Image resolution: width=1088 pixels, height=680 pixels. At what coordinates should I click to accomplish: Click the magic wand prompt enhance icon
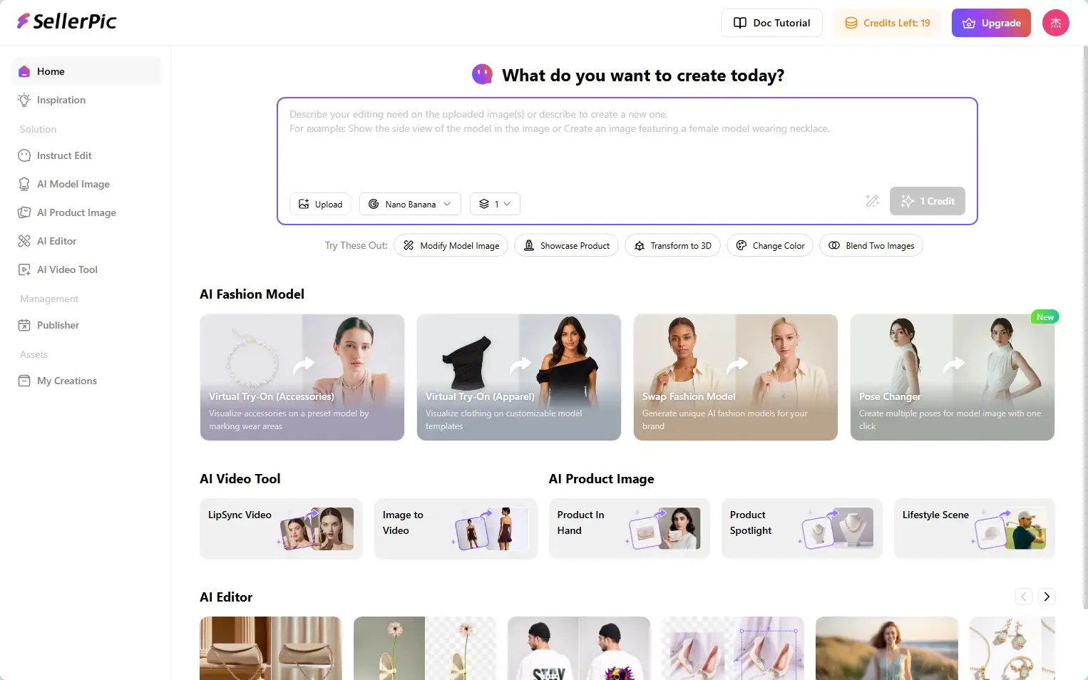872,202
